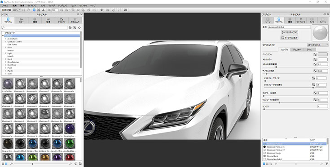
Task: Open the シーン tab in project panel
Action: point(268,20)
